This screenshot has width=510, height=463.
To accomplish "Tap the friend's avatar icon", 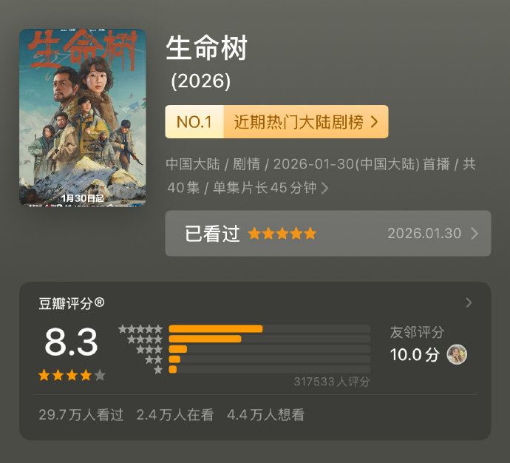I will (x=457, y=354).
